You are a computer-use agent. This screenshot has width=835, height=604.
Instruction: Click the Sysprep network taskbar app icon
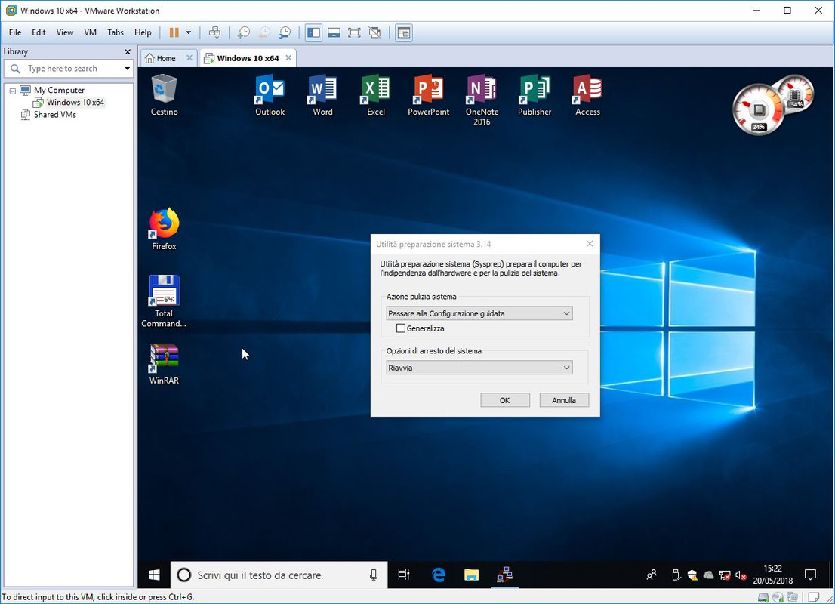coord(504,575)
